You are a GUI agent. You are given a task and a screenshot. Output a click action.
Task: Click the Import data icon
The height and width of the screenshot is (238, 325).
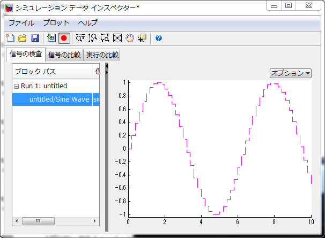[51, 38]
